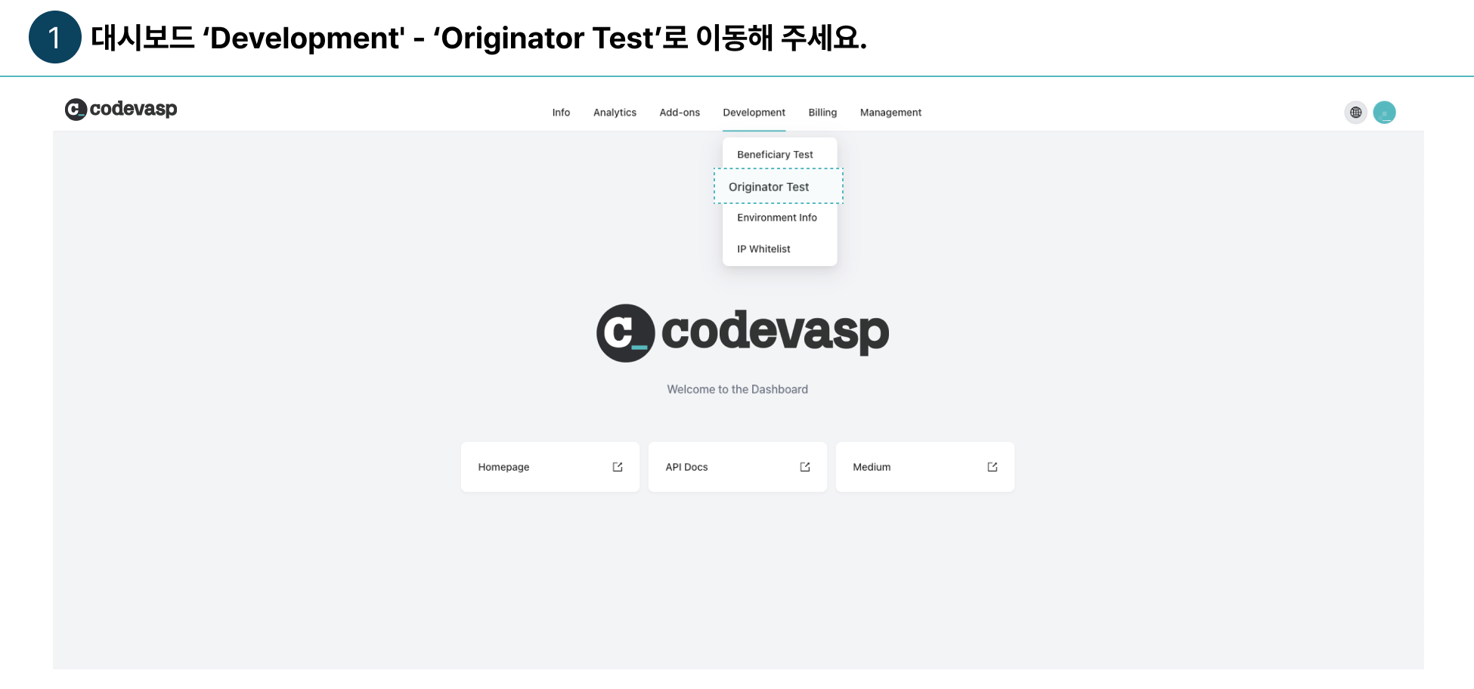Open the Info menu
This screenshot has height=689, width=1474.
(x=561, y=113)
